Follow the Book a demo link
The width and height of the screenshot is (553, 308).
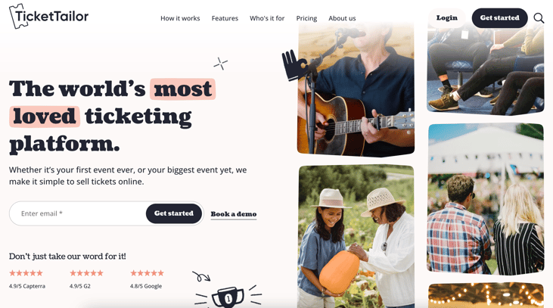(x=234, y=214)
